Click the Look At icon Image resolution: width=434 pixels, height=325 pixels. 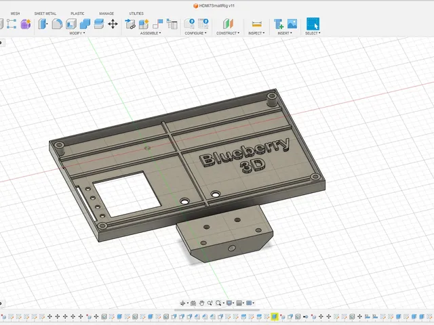193,303
